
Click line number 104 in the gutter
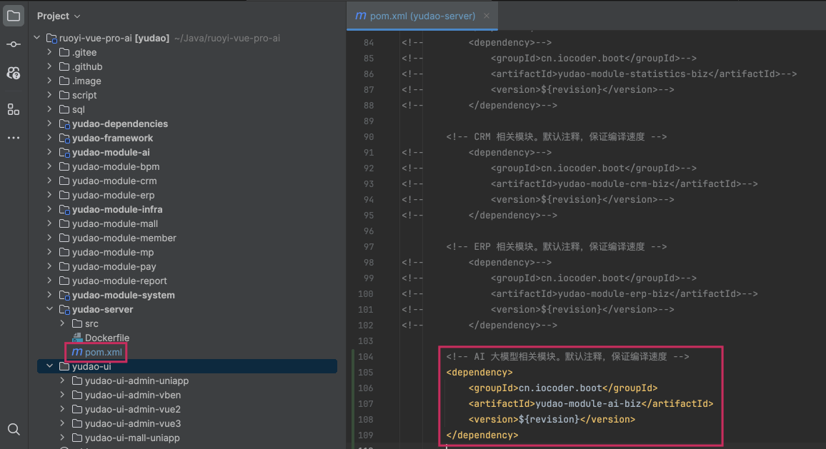[x=365, y=356]
